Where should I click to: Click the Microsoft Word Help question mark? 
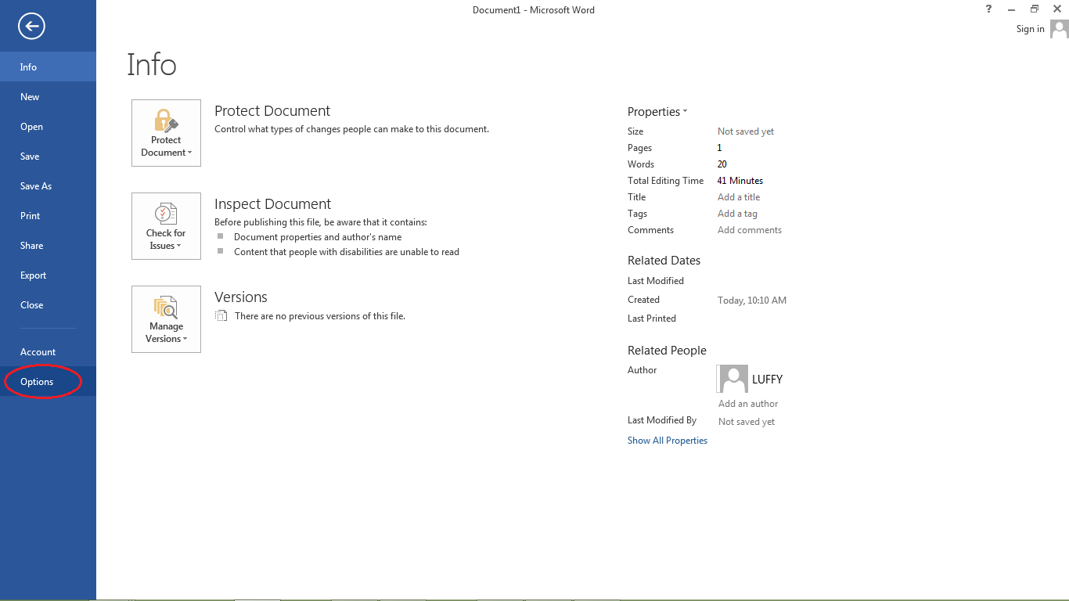pos(989,9)
